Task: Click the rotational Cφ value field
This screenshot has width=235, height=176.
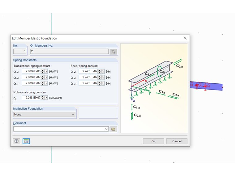Action: coord(32,98)
